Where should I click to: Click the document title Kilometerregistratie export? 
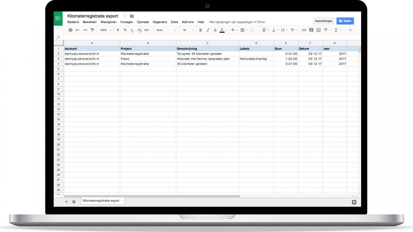(x=93, y=16)
